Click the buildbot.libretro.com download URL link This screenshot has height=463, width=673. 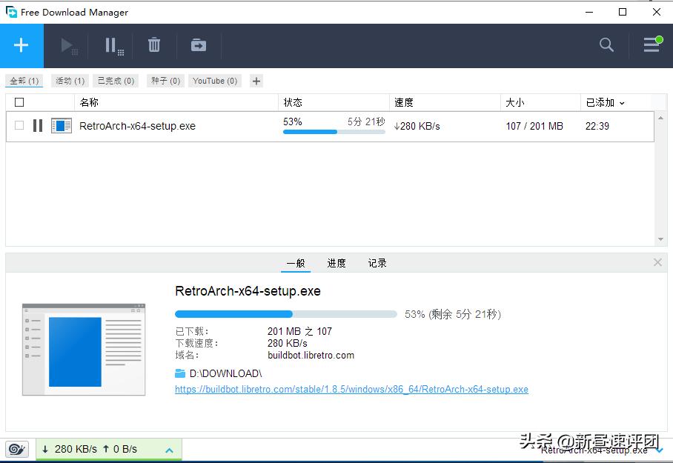(351, 389)
